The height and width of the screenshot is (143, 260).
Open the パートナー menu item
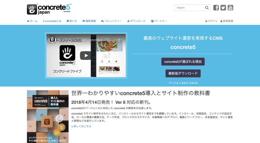pos(159,21)
